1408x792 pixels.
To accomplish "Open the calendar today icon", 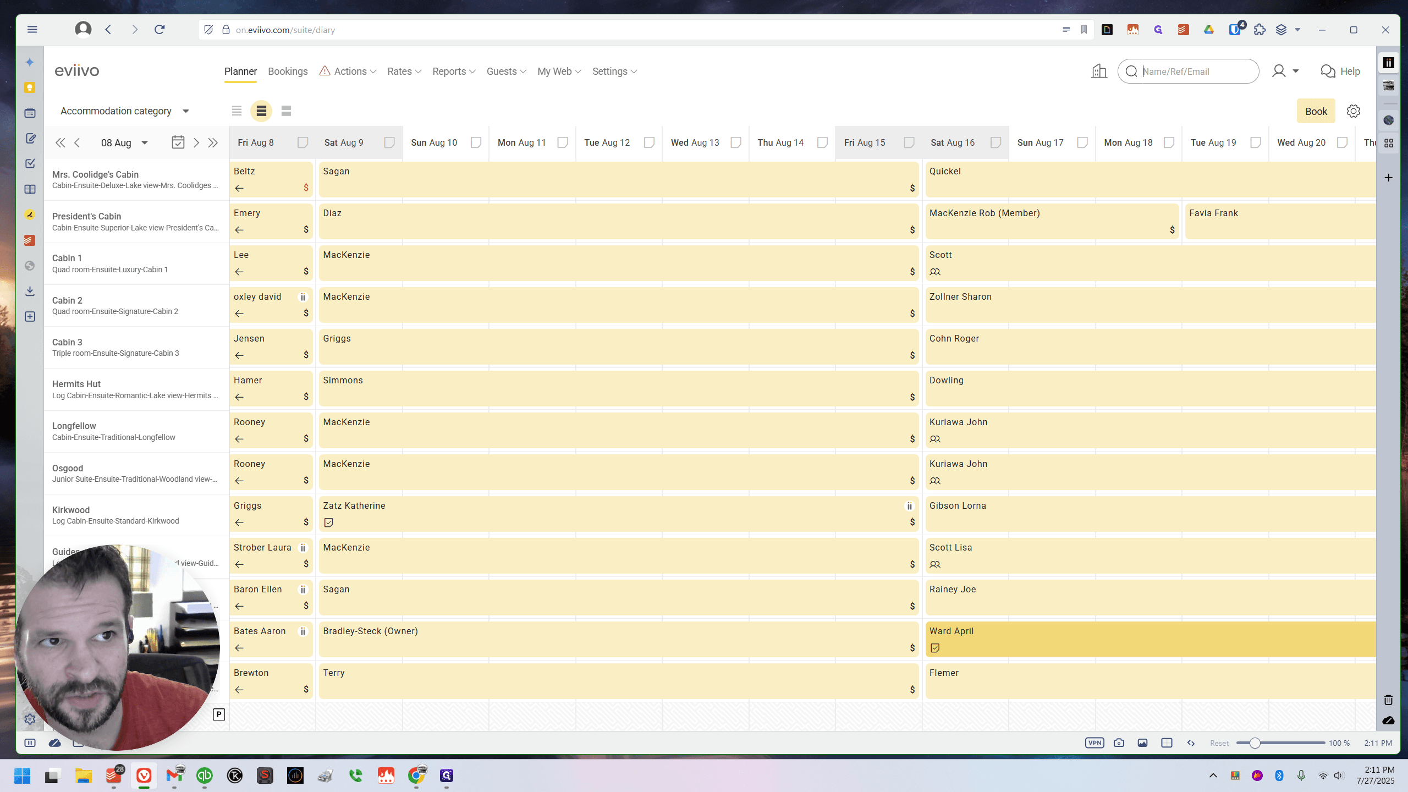I will [x=178, y=142].
